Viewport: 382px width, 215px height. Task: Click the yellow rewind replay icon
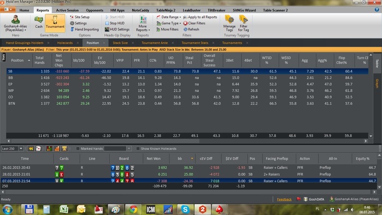tap(31, 148)
